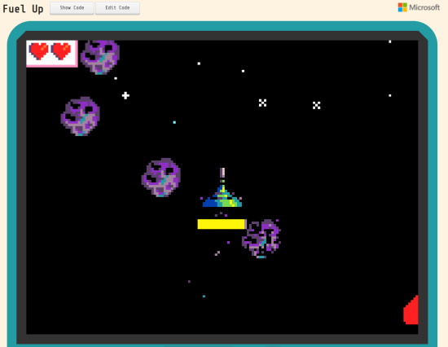Open the Microsoft logo link
Image resolution: width=448 pixels, height=347 pixels.
419,7
